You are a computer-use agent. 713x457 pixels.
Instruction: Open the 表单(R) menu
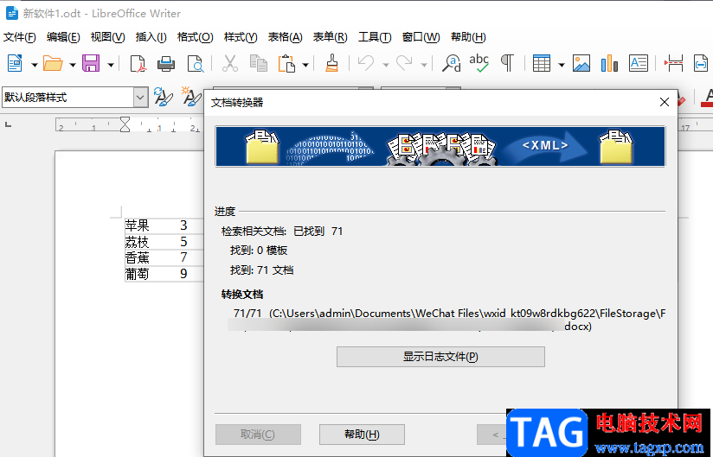tap(331, 37)
